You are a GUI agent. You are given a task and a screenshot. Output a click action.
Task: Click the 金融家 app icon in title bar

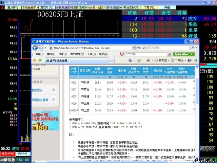coord(2,2)
